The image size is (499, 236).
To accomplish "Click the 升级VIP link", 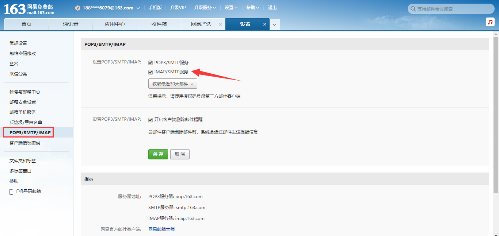I will tap(178, 8).
